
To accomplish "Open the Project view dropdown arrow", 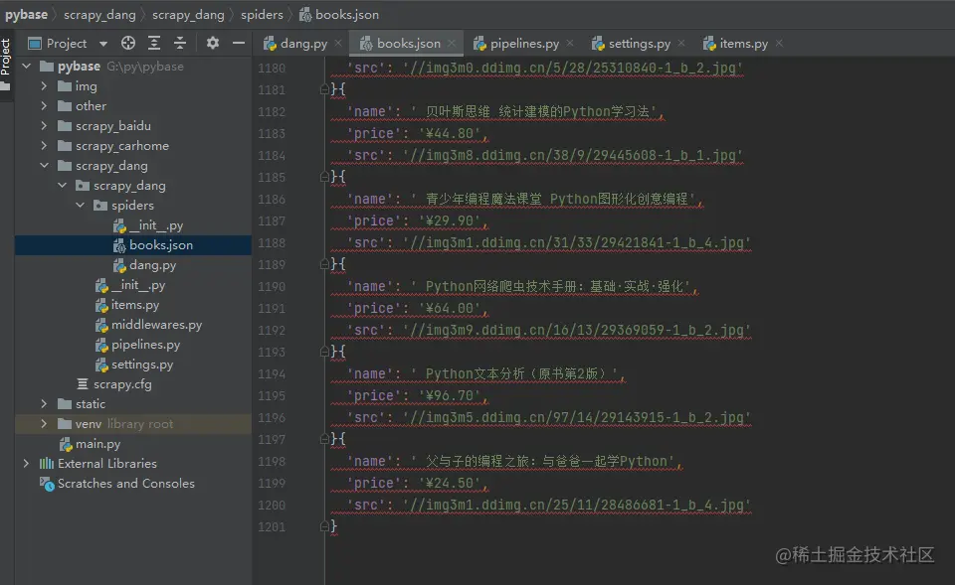I will click(x=102, y=44).
